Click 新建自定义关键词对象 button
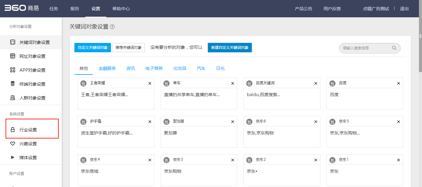The height and width of the screenshot is (187, 422). 230,48
